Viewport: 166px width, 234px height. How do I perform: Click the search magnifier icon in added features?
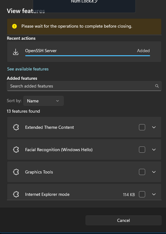[157, 86]
